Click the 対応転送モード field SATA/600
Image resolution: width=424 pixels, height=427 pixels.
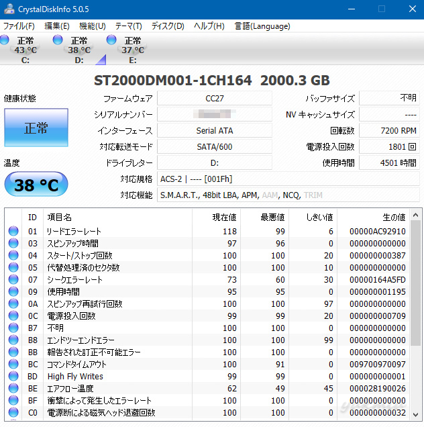point(215,146)
